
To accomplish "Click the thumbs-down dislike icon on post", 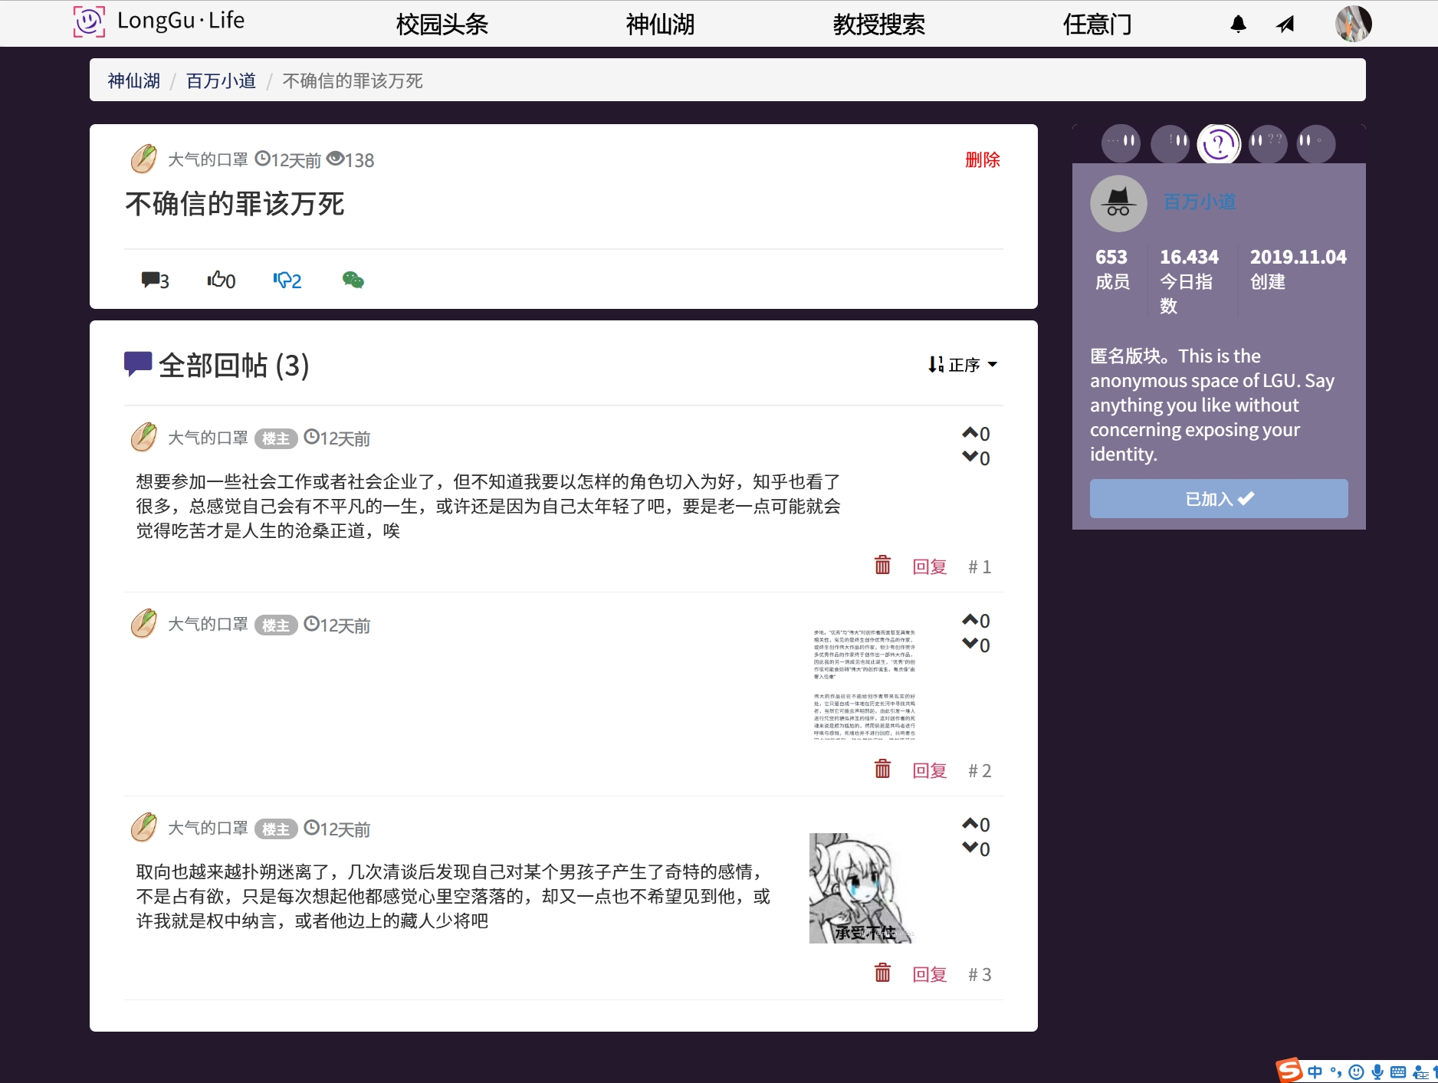I will 281,281.
